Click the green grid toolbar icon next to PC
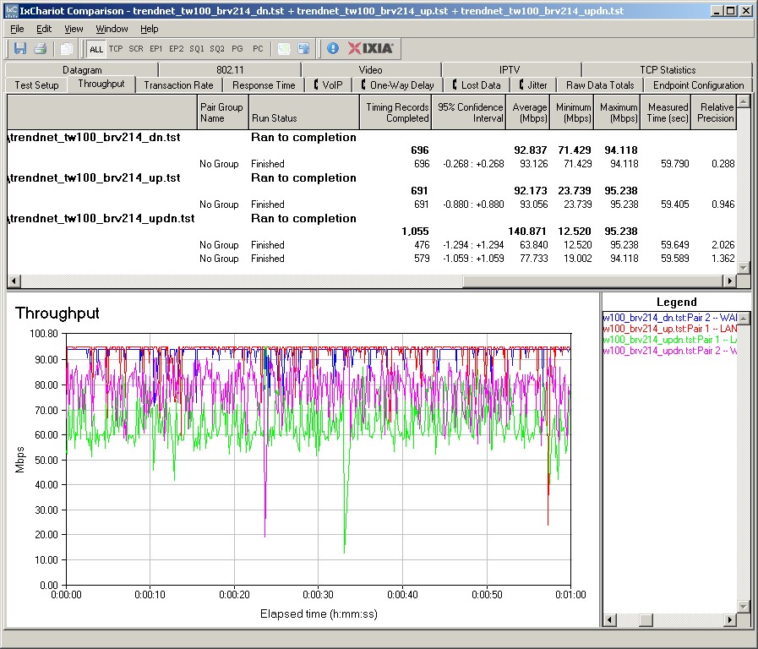The image size is (758, 649). point(284,48)
